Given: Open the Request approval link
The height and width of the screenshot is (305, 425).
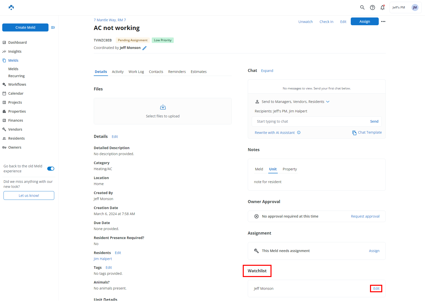Looking at the screenshot, I should 365,216.
